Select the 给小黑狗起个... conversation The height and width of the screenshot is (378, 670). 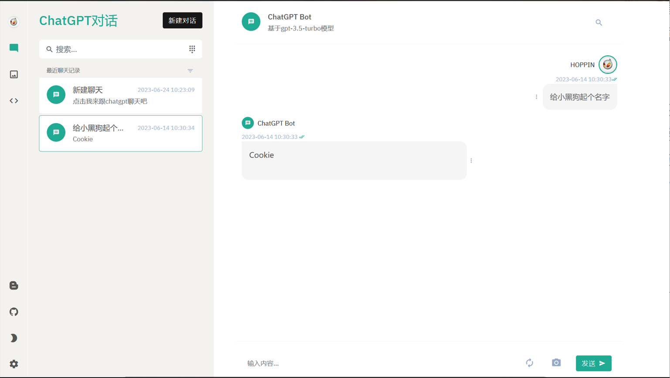pyautogui.click(x=121, y=134)
